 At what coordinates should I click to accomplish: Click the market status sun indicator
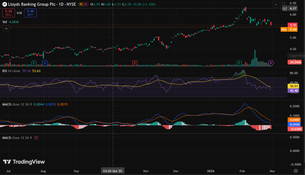[x=80, y=4]
